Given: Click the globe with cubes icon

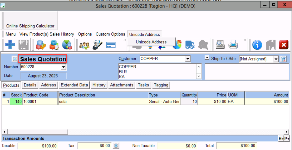Looking at the screenshot, I should [x=67, y=45].
